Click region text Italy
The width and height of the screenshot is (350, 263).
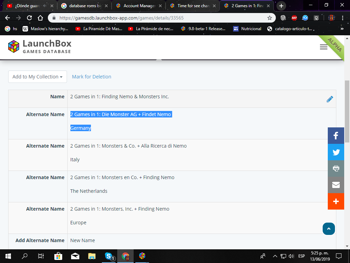(75, 160)
